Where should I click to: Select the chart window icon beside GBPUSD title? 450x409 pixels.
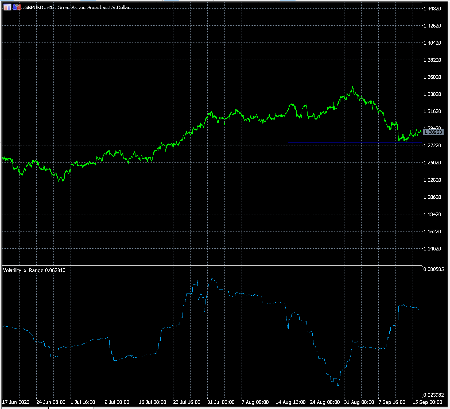point(7,7)
